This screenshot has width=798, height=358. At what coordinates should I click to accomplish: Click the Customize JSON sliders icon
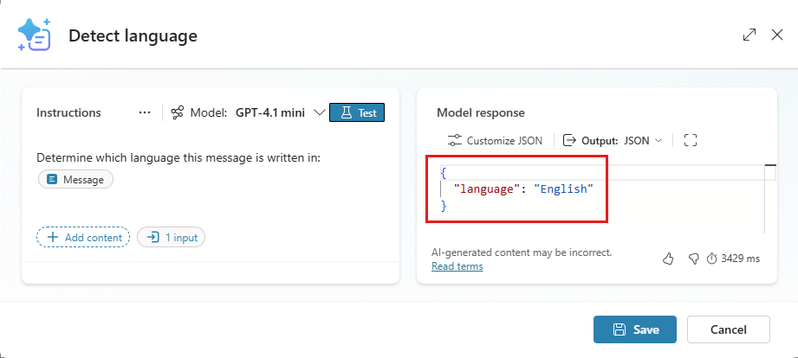click(454, 140)
